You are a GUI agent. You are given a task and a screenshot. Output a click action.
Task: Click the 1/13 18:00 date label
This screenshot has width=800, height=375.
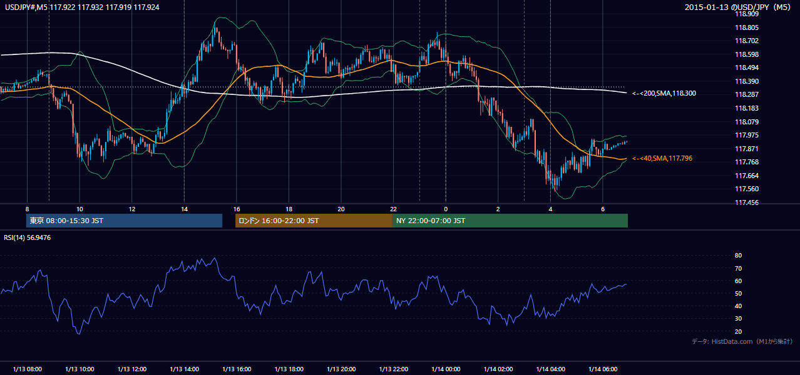coord(289,369)
